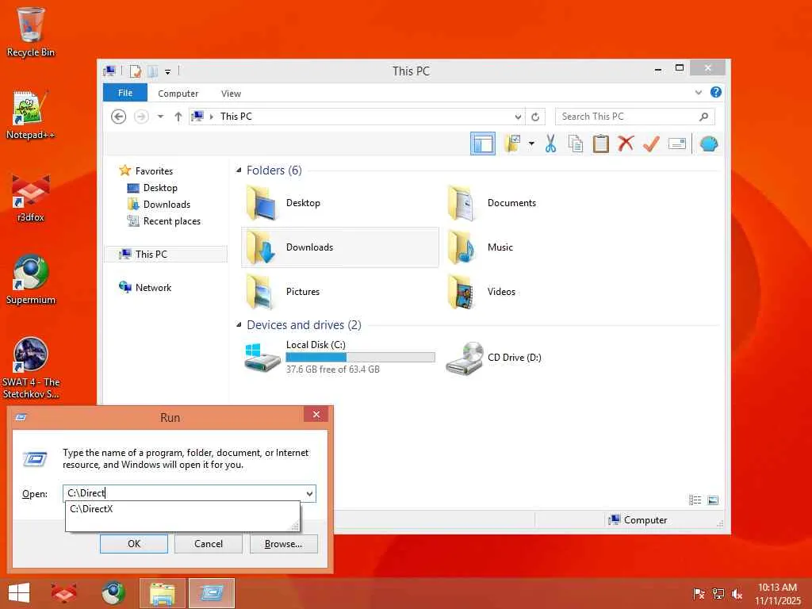Image resolution: width=812 pixels, height=609 pixels.
Task: Select Recent places under Favorites
Action: click(x=171, y=220)
